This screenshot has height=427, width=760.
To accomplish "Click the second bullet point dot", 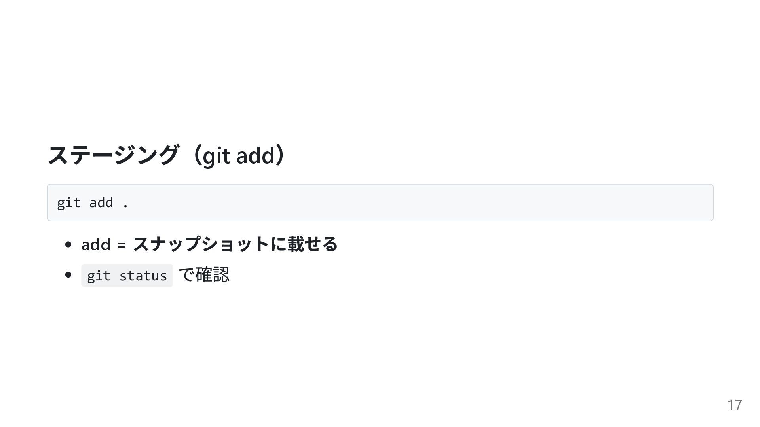I will [68, 275].
